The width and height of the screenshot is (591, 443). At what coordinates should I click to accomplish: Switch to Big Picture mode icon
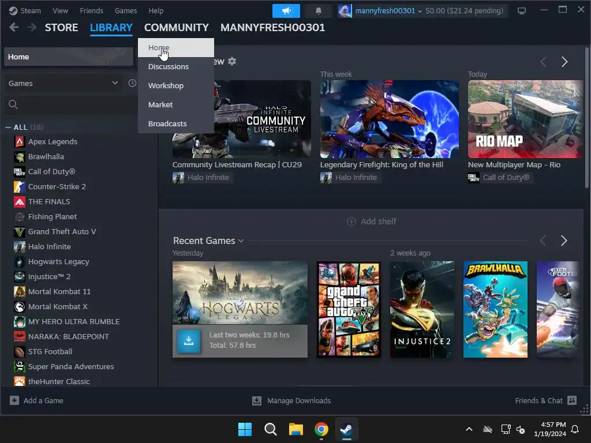[522, 10]
